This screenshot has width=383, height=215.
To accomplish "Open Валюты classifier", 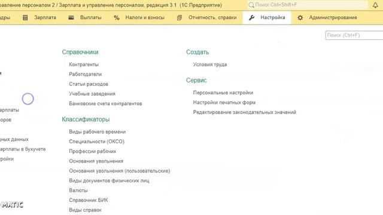I will [x=78, y=190].
